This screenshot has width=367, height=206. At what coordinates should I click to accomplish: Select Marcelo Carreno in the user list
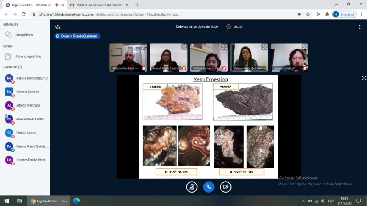[28, 92]
